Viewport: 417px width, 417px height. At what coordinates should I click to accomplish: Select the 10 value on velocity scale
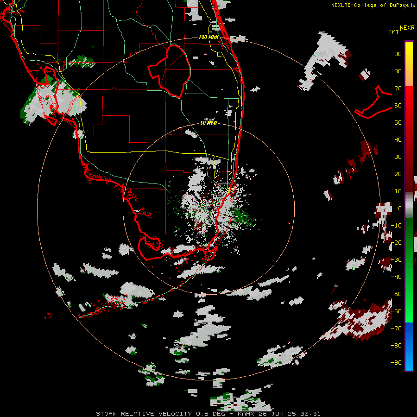pyautogui.click(x=398, y=191)
